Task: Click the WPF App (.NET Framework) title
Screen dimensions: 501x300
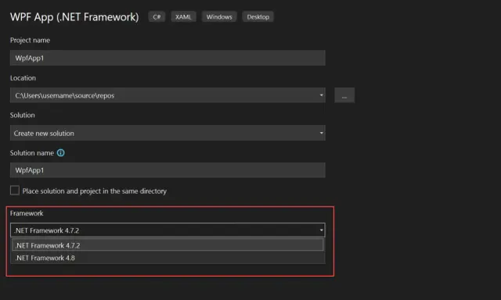Action: [74, 17]
